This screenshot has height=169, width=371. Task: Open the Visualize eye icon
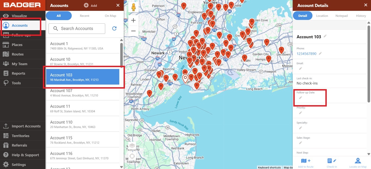pos(6,16)
